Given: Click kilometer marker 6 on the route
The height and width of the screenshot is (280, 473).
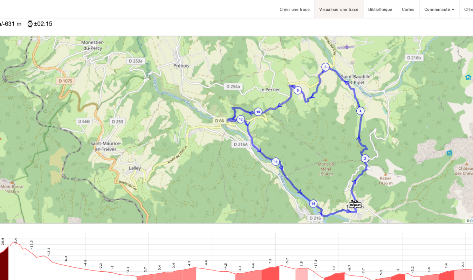Looking at the screenshot, I should [325, 67].
